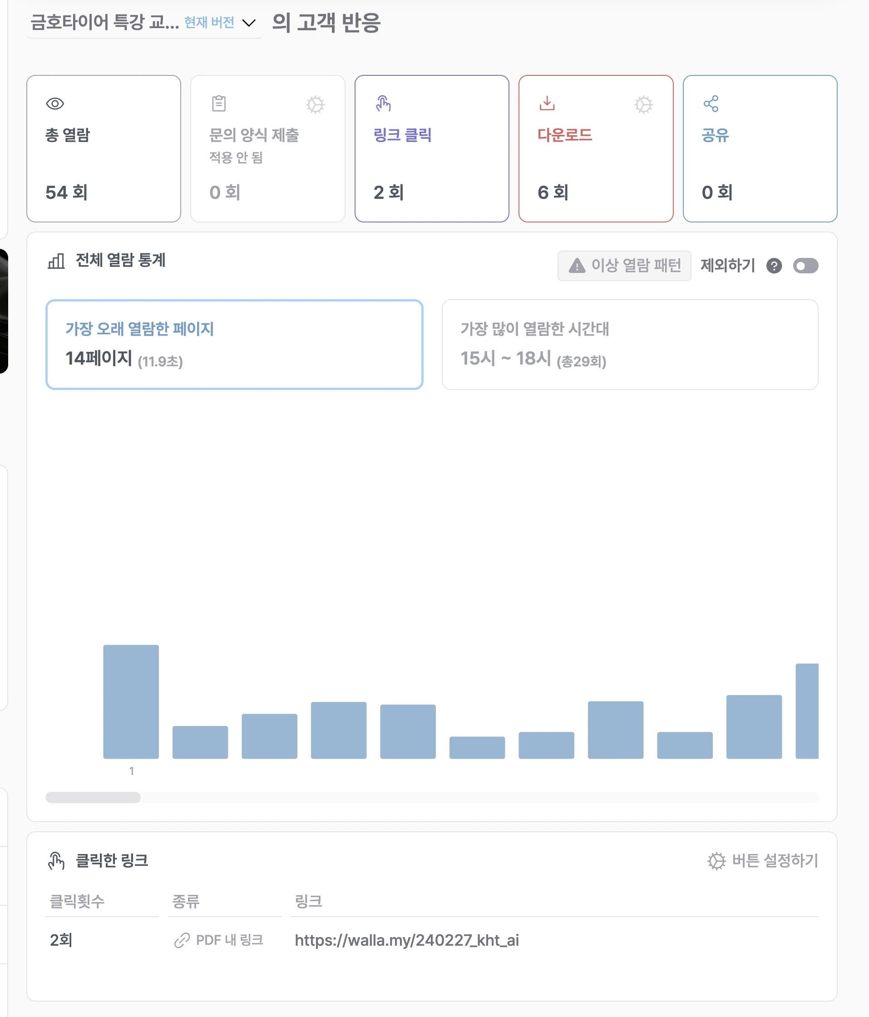
Task: Click the bar chart icon beside 전체 열람 통계
Action: pyautogui.click(x=56, y=261)
